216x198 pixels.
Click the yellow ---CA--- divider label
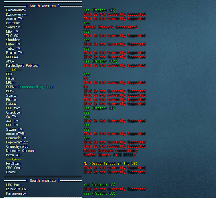[14, 159]
